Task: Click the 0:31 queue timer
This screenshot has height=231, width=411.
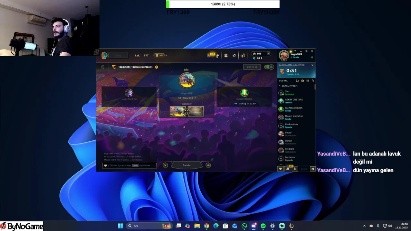Action: point(292,71)
